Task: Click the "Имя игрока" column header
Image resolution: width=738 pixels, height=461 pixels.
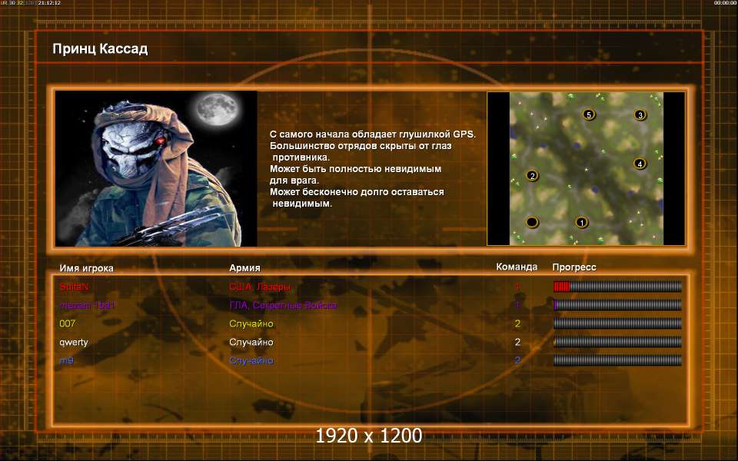Action: tap(87, 268)
